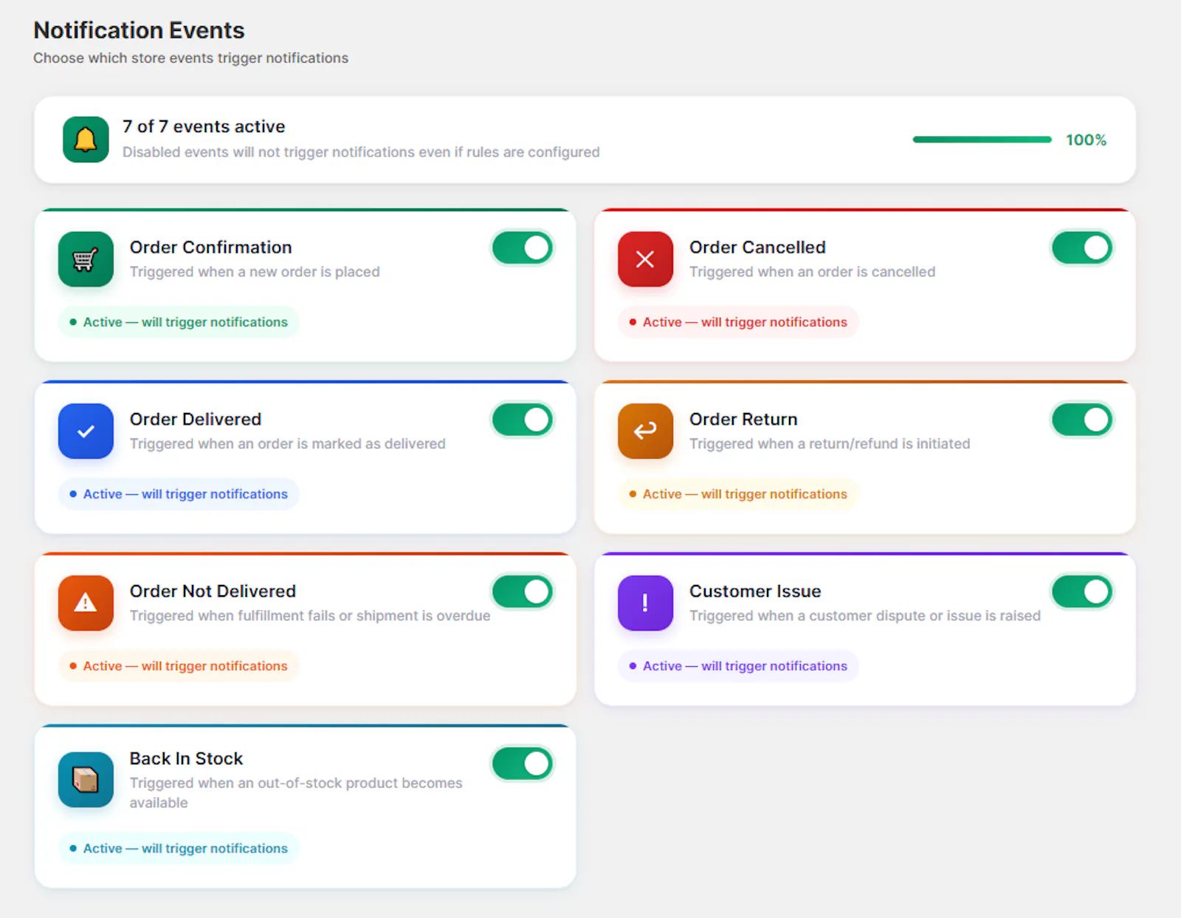This screenshot has height=918, width=1181.
Task: Turn off the Customer Issue toggle
Action: pos(1082,592)
